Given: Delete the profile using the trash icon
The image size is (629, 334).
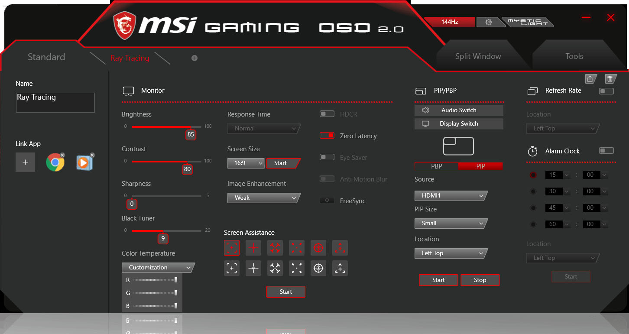Looking at the screenshot, I should click(x=610, y=79).
